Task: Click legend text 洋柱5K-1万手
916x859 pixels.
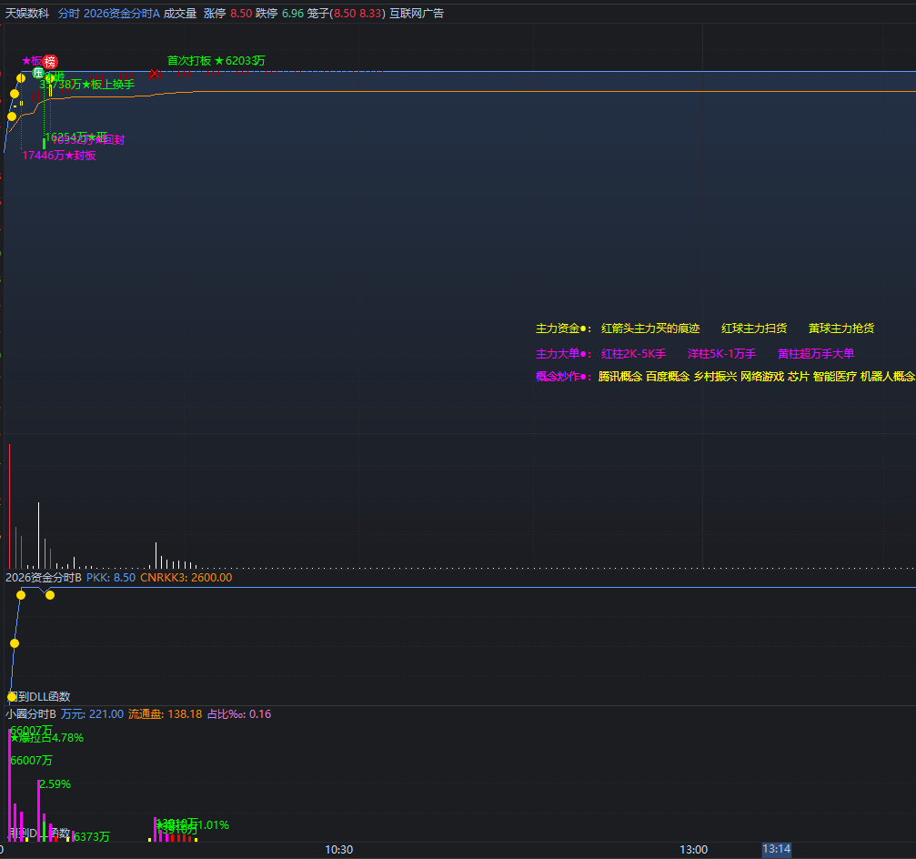Action: coord(721,354)
